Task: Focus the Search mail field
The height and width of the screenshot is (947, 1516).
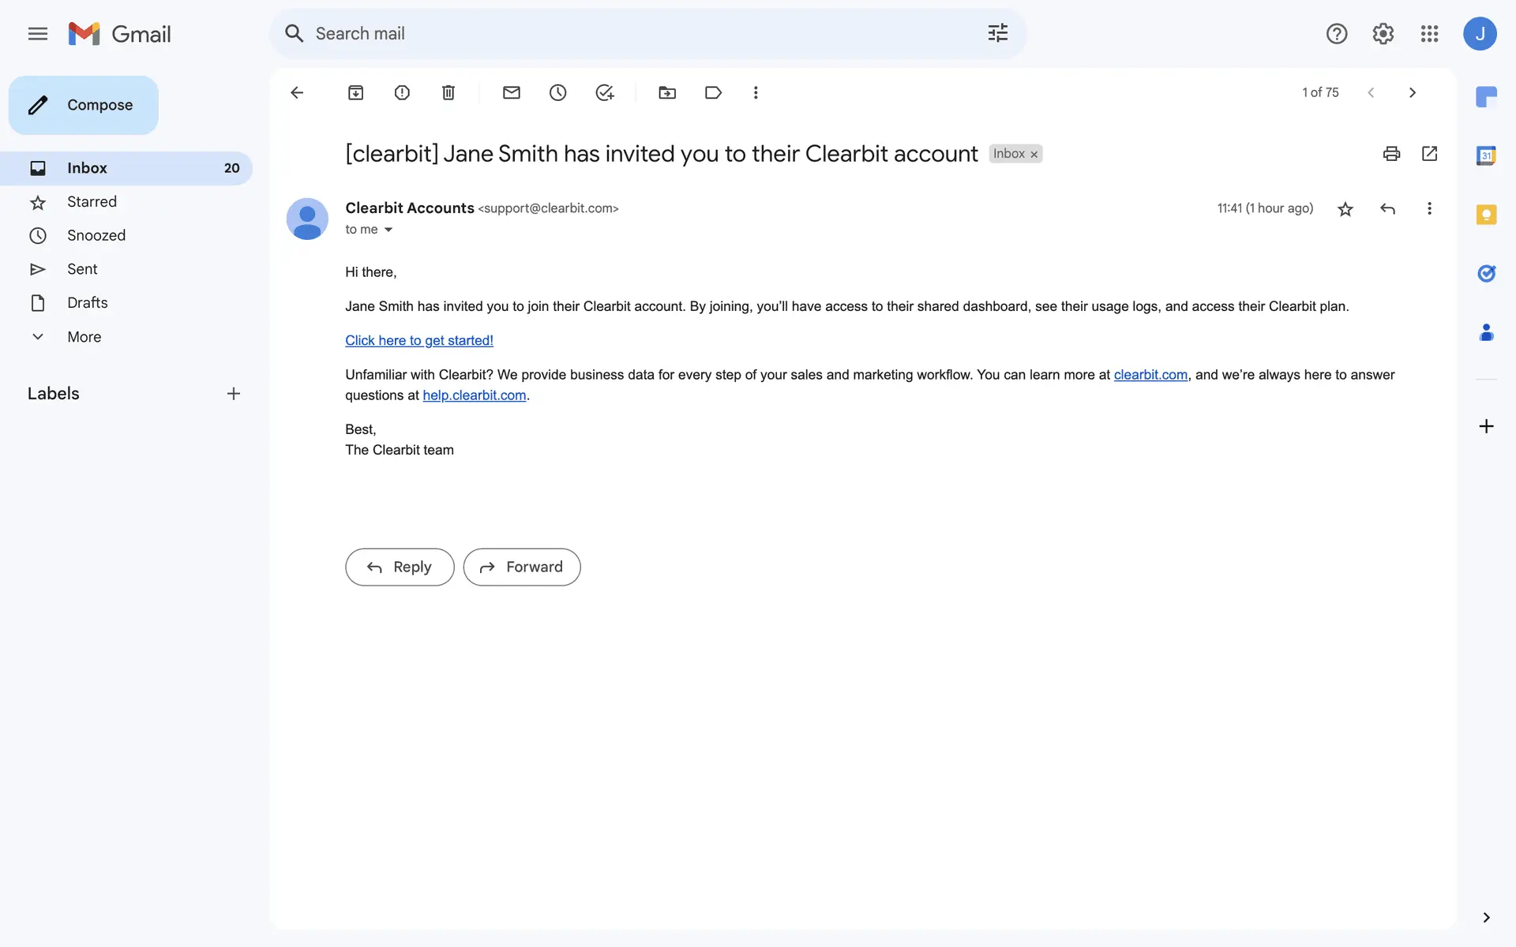Action: coord(632,33)
